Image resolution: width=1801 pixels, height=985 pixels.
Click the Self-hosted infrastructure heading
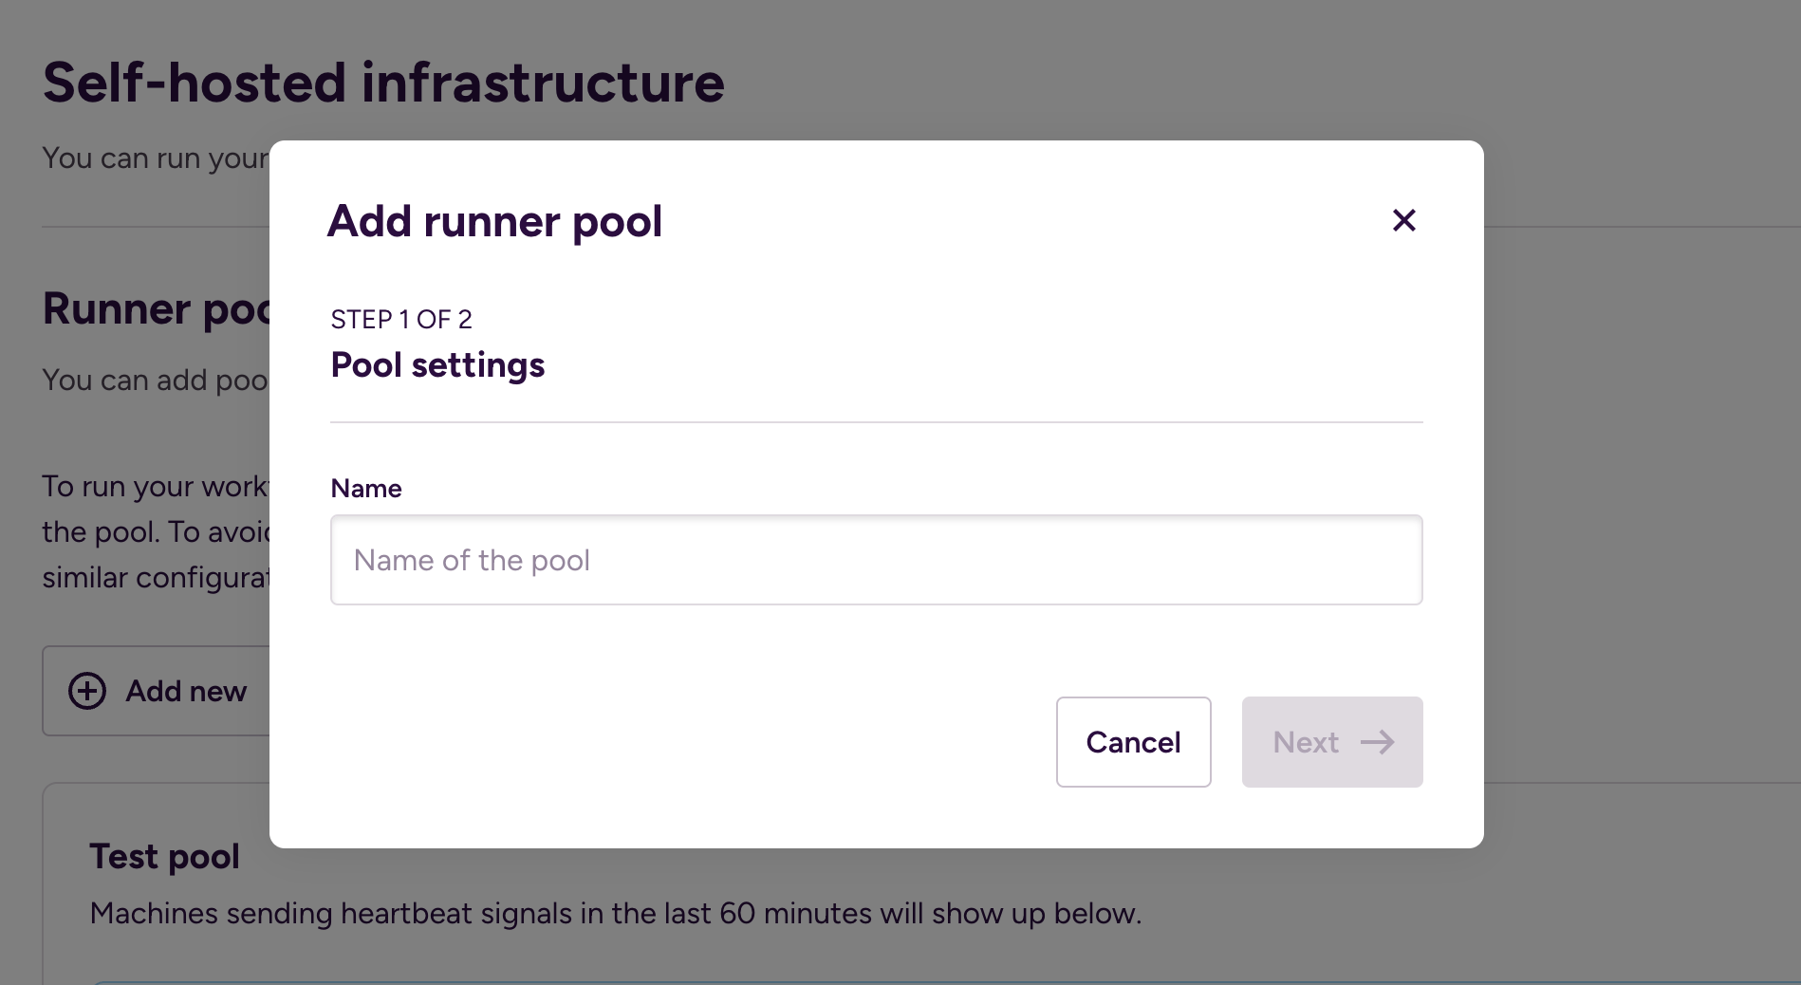[383, 83]
